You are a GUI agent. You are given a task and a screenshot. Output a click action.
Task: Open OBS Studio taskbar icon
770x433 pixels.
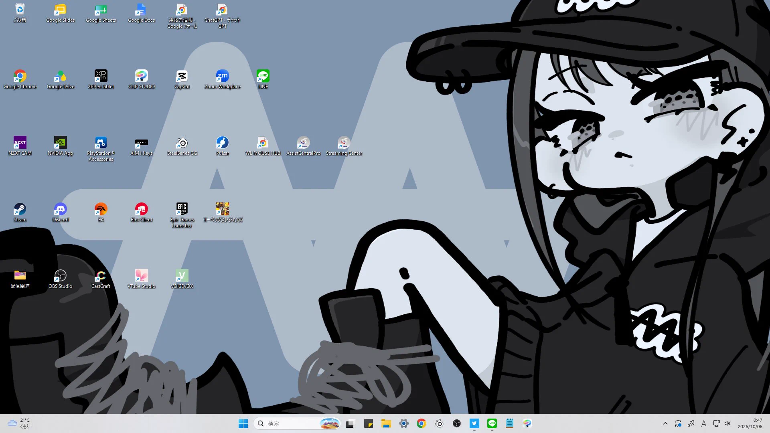point(457,423)
